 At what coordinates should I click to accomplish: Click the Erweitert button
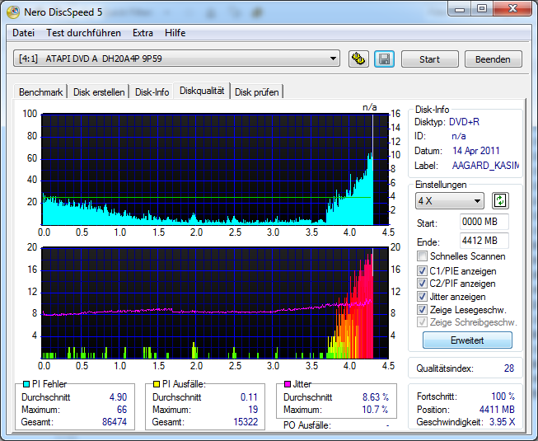coord(467,340)
